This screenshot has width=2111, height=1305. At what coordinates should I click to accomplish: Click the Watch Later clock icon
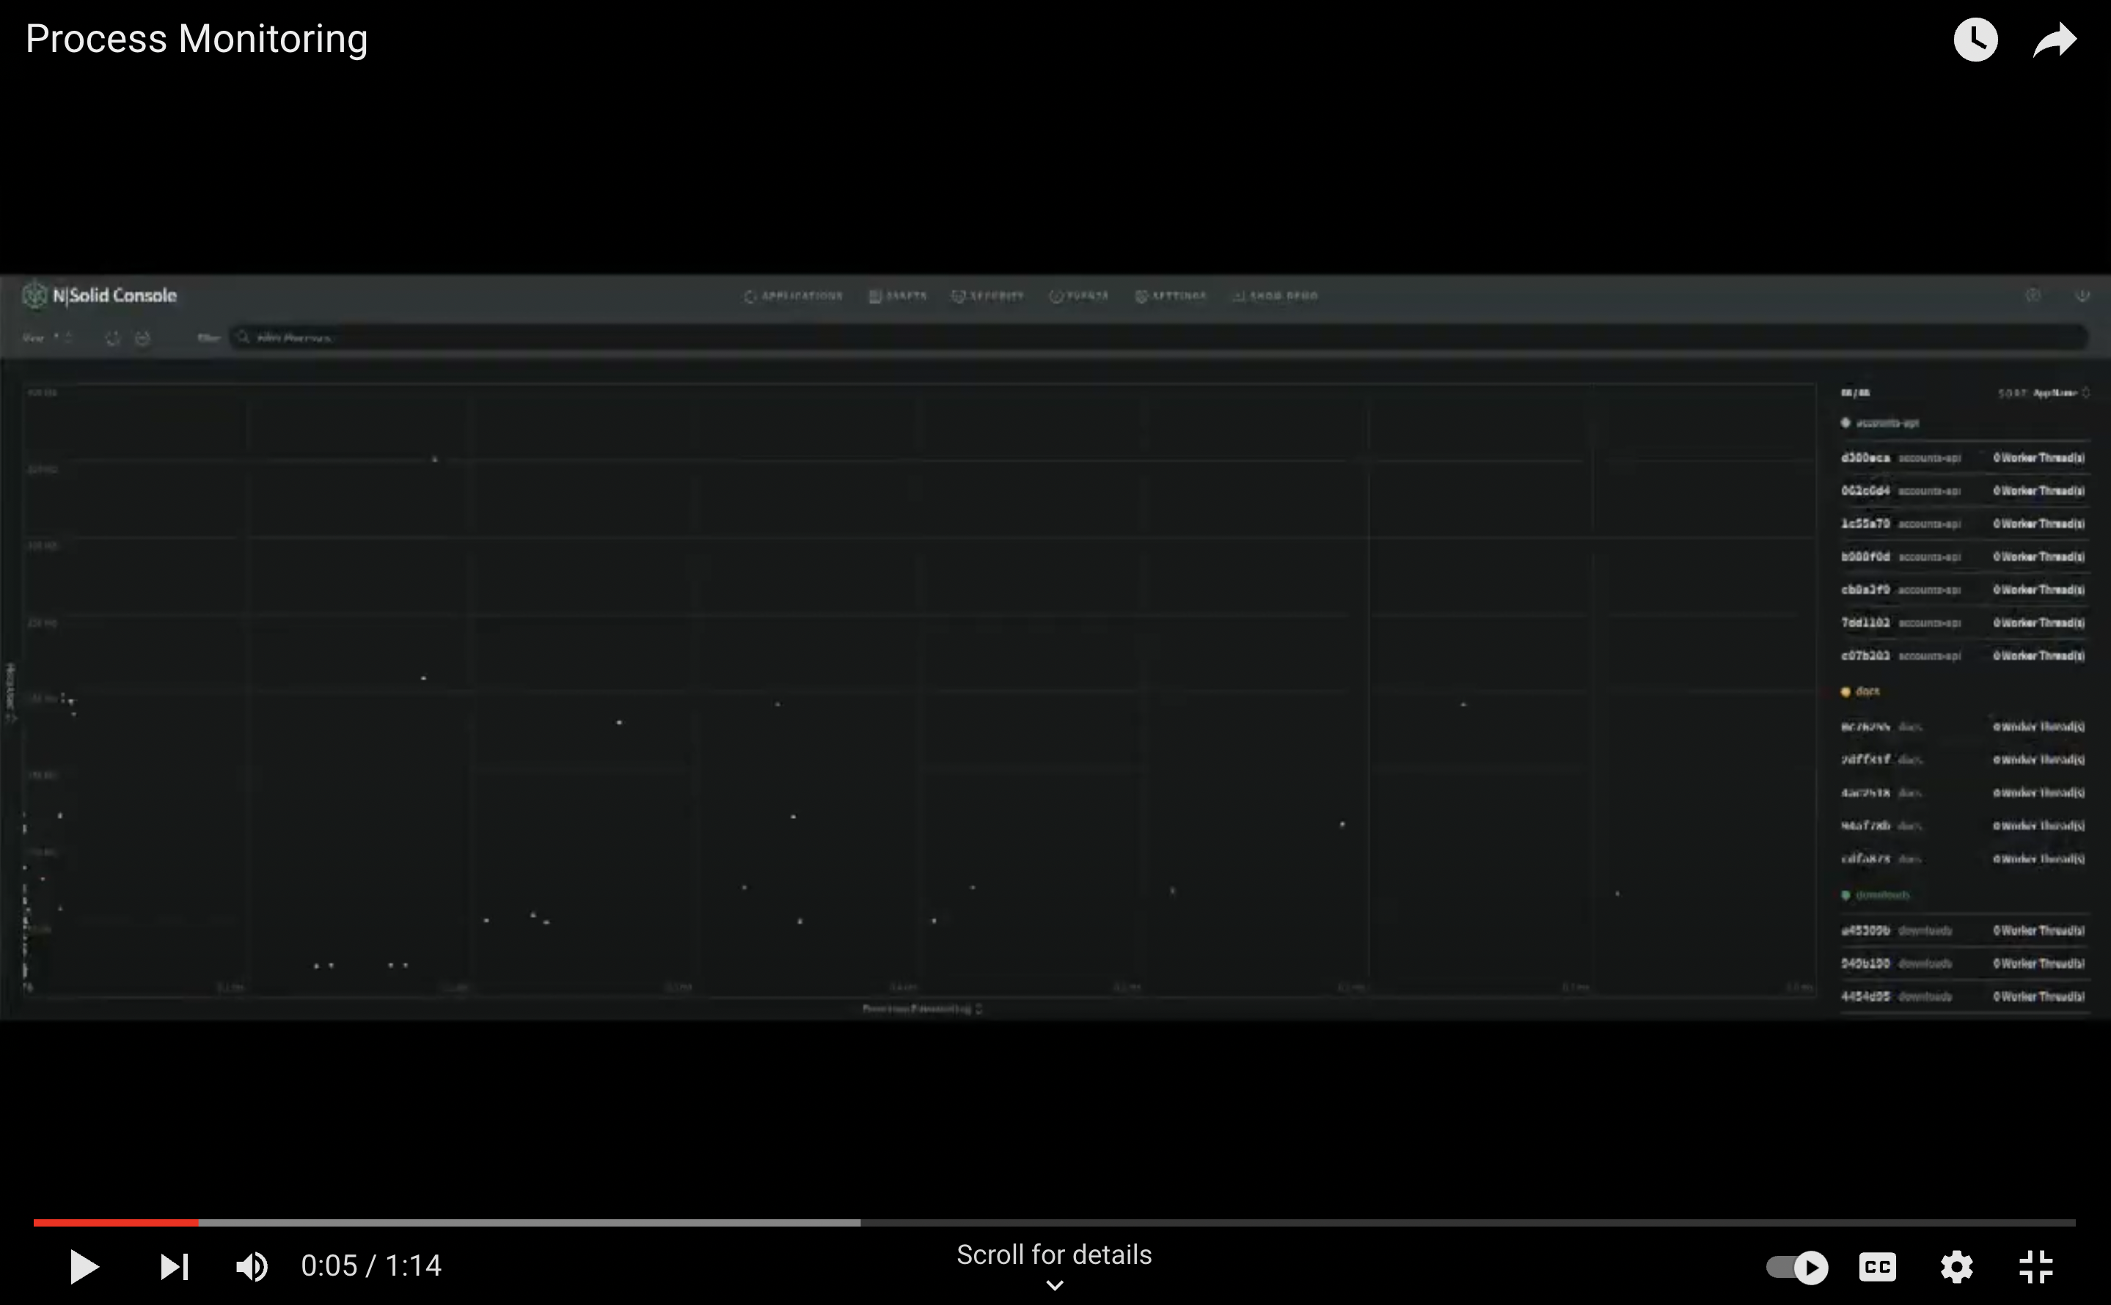click(1975, 40)
